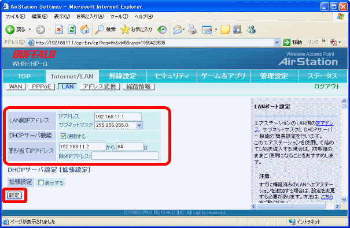The height and width of the screenshot is (228, 350).
Task: Open the アドレス変換 sub-tab
Action: pos(100,87)
